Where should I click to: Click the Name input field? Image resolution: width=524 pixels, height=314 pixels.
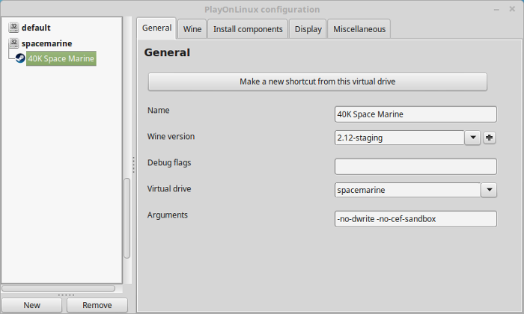click(x=415, y=114)
